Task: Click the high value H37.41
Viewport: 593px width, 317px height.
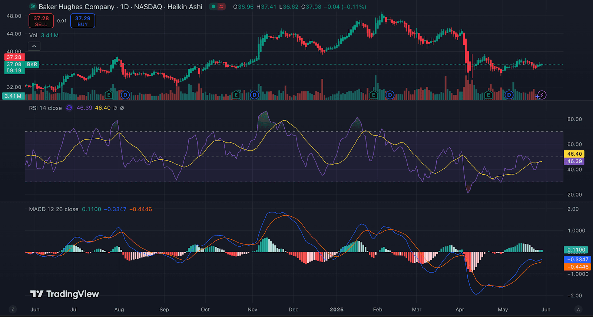Action: pyautogui.click(x=266, y=7)
